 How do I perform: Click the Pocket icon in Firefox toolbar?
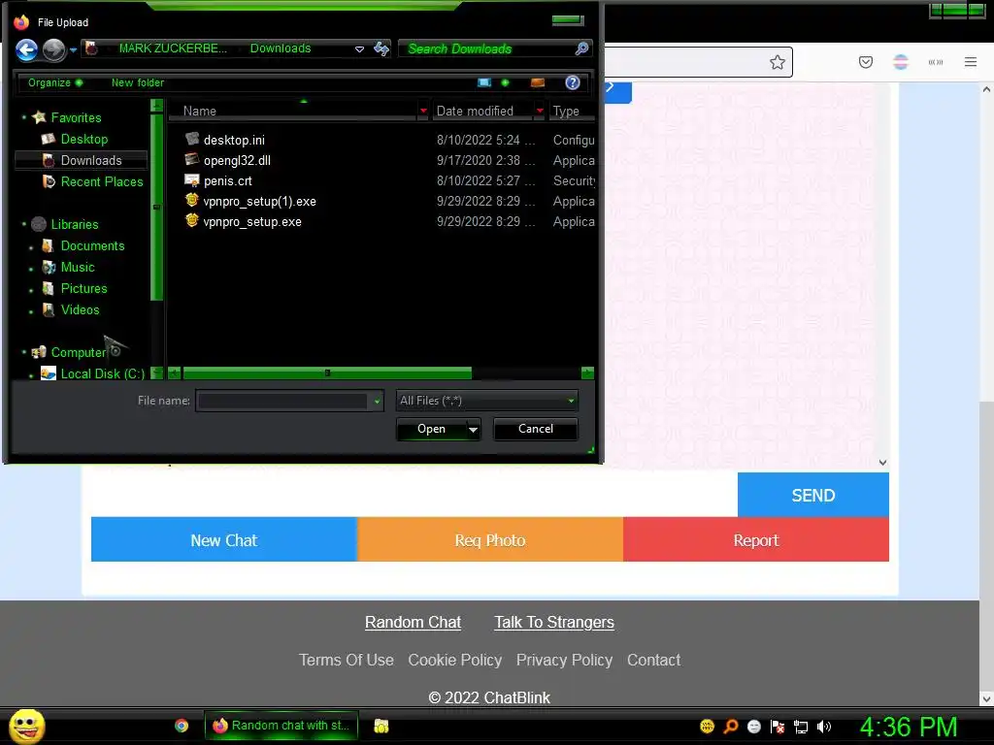click(866, 62)
